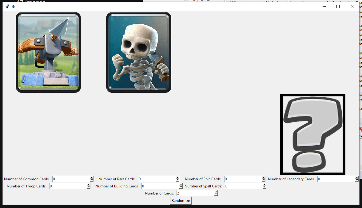Increase Number of Spell Cards with up arrow
362x208 pixels.
(264, 185)
